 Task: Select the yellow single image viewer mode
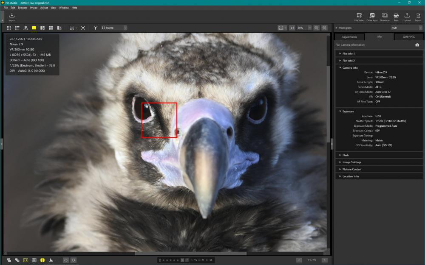point(34,28)
